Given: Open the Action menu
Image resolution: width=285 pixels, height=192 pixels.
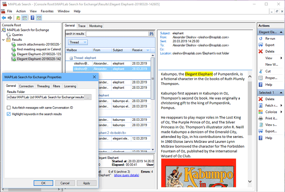Looking at the screenshot, I should pos(21,11).
